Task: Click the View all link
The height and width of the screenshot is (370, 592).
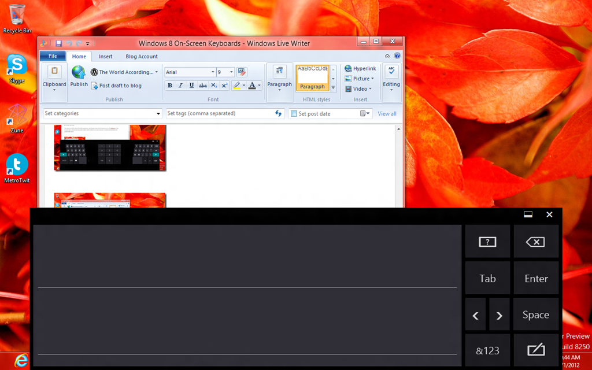Action: click(x=387, y=114)
